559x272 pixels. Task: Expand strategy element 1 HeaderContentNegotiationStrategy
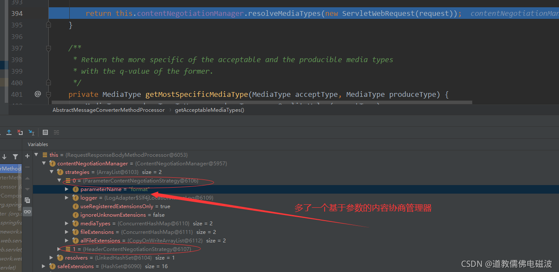[x=59, y=249]
